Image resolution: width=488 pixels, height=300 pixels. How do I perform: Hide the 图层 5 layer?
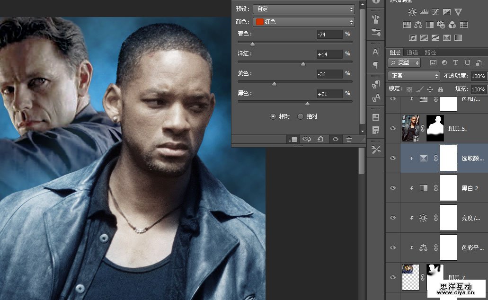click(x=392, y=128)
